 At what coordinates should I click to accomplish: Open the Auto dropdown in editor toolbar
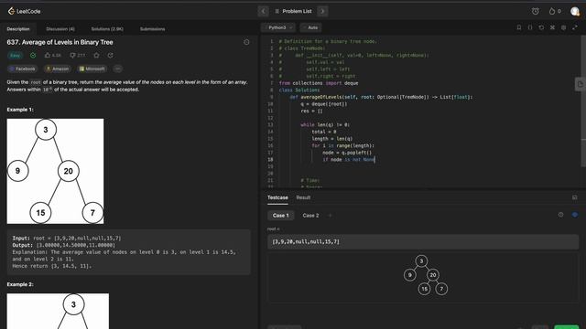(310, 27)
